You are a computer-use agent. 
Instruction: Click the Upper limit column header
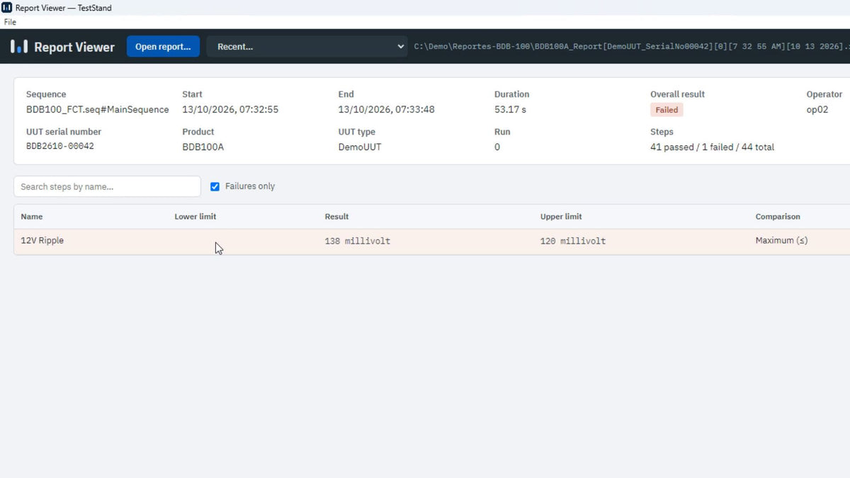point(561,217)
